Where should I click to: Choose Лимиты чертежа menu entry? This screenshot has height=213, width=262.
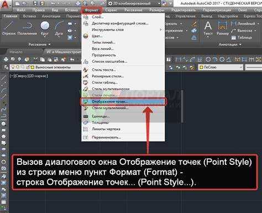pos(123,129)
